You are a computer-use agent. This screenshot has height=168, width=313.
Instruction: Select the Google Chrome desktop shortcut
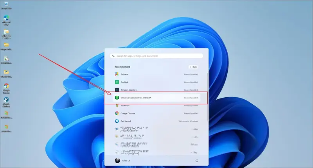pos(6,87)
